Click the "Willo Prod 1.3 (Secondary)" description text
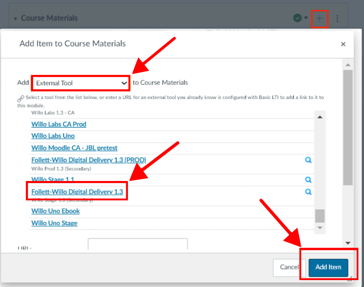364x287 pixels. [x=61, y=169]
